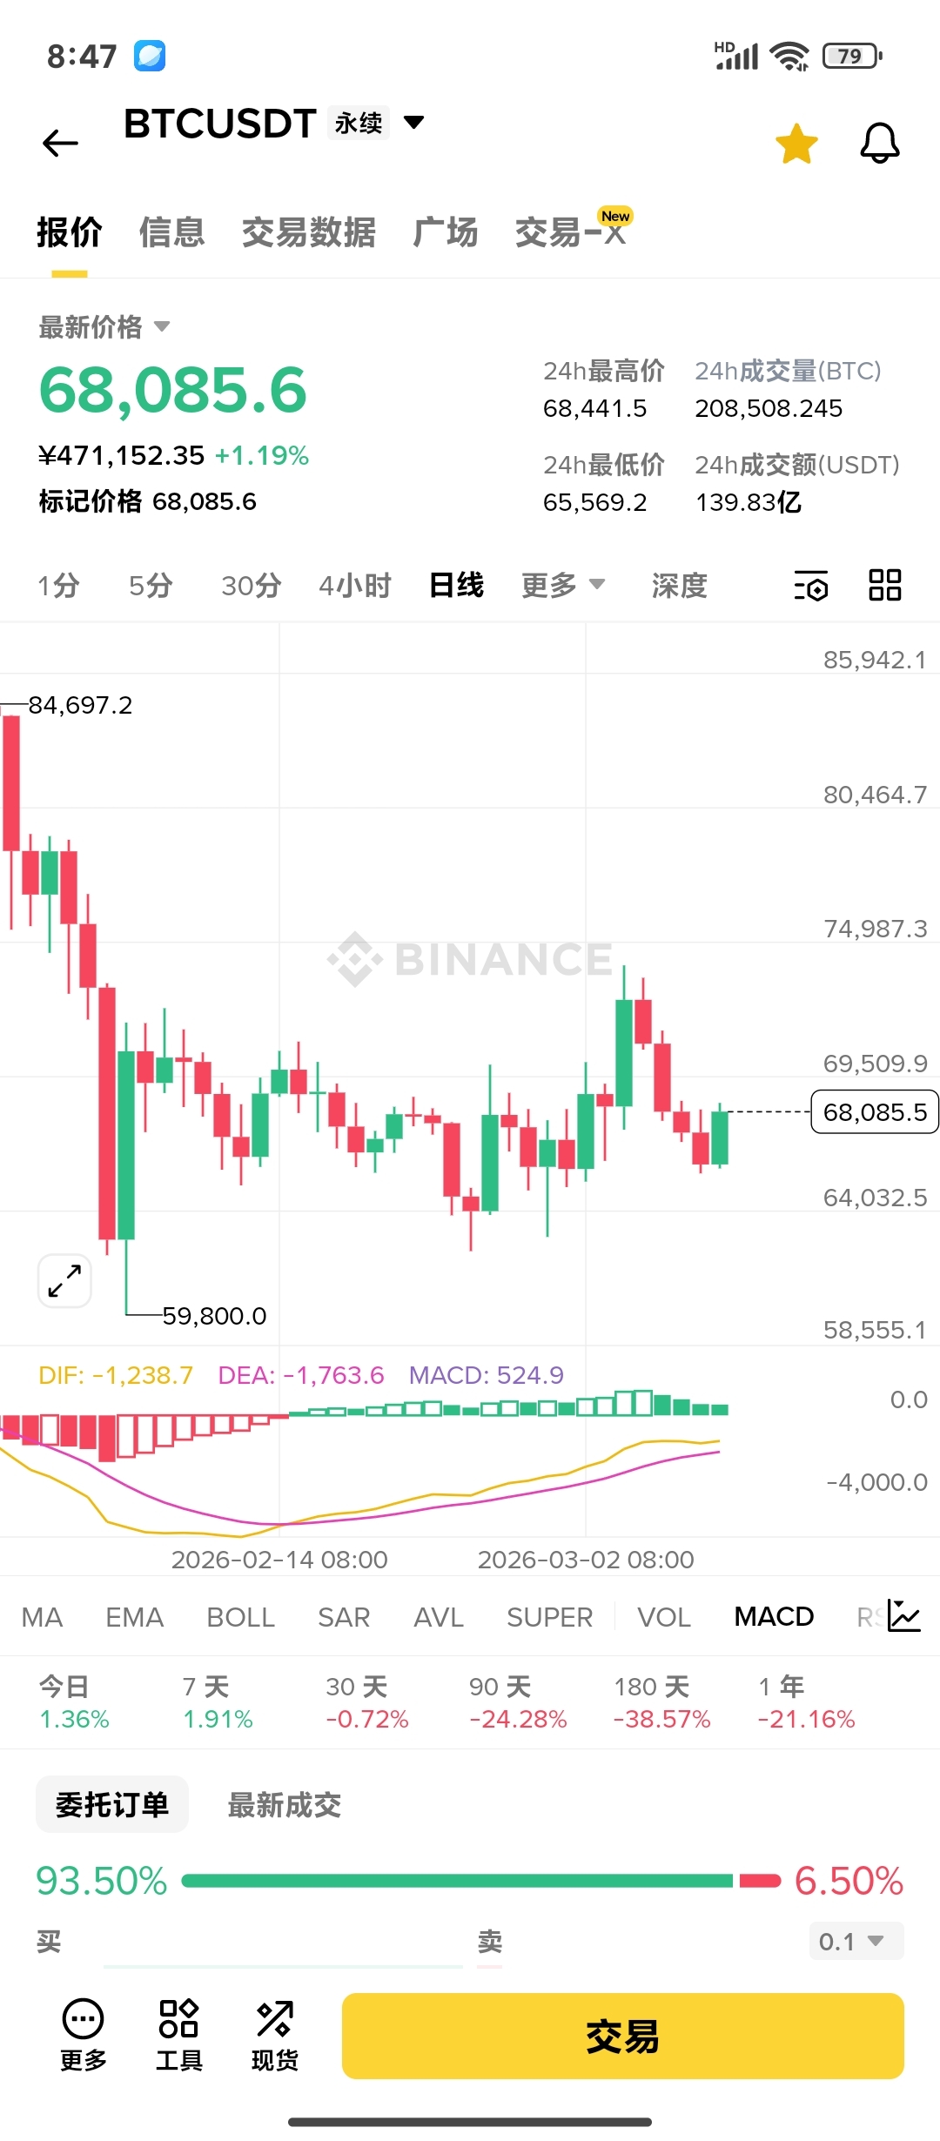Enable the BOLL indicator

pyautogui.click(x=240, y=1617)
